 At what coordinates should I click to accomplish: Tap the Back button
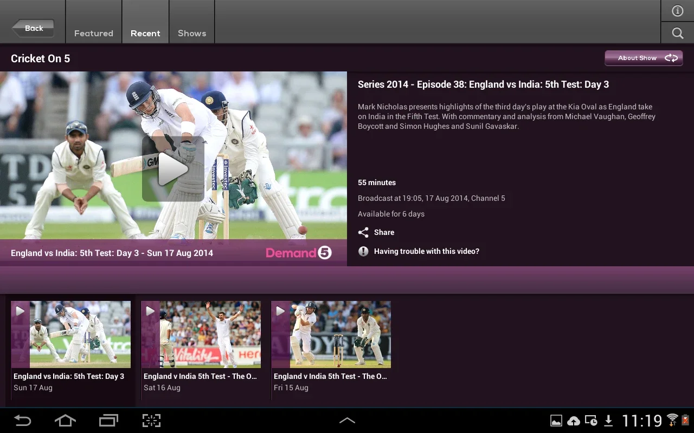click(33, 28)
